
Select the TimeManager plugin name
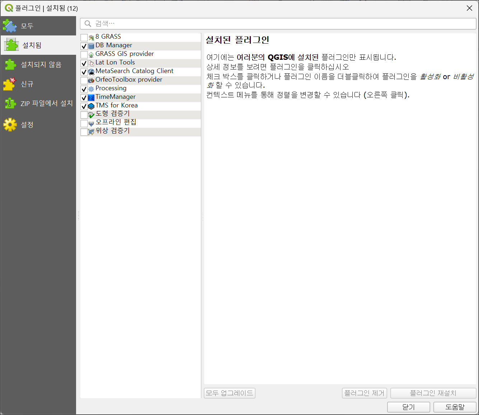[116, 97]
